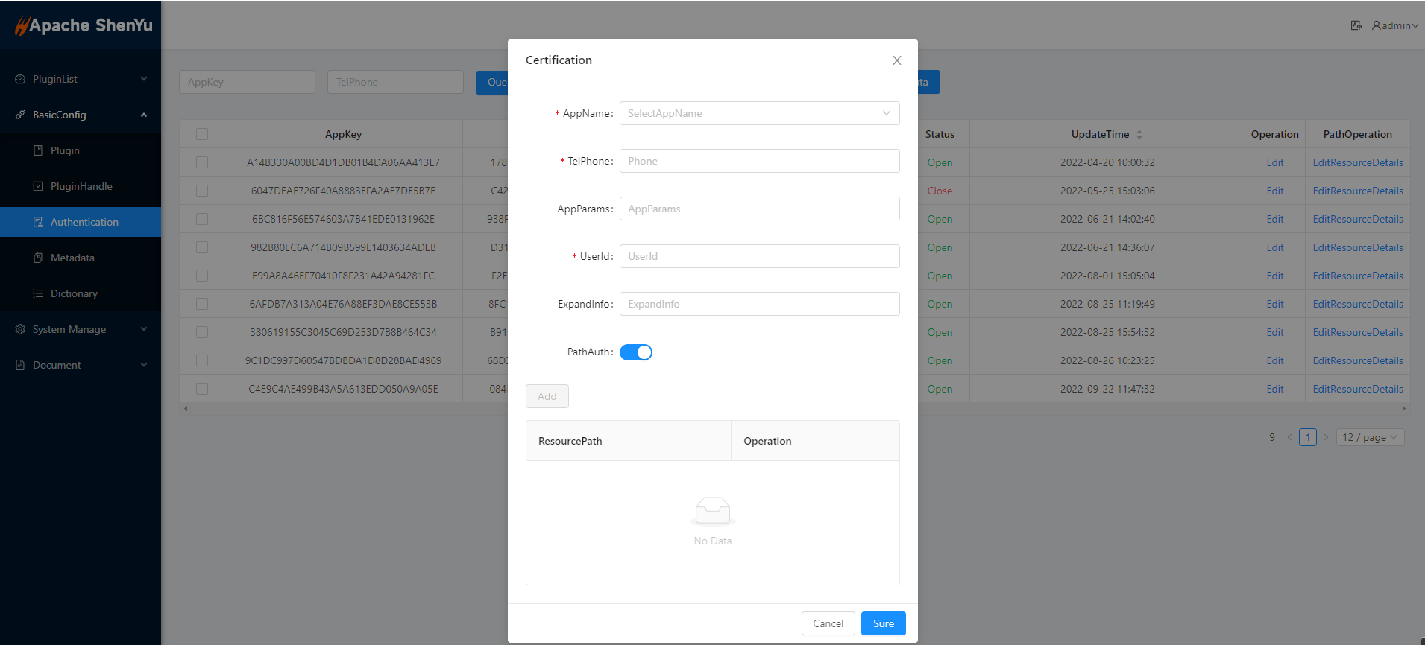Toggle the PathAuth switch off
The height and width of the screenshot is (645, 1425).
636,352
